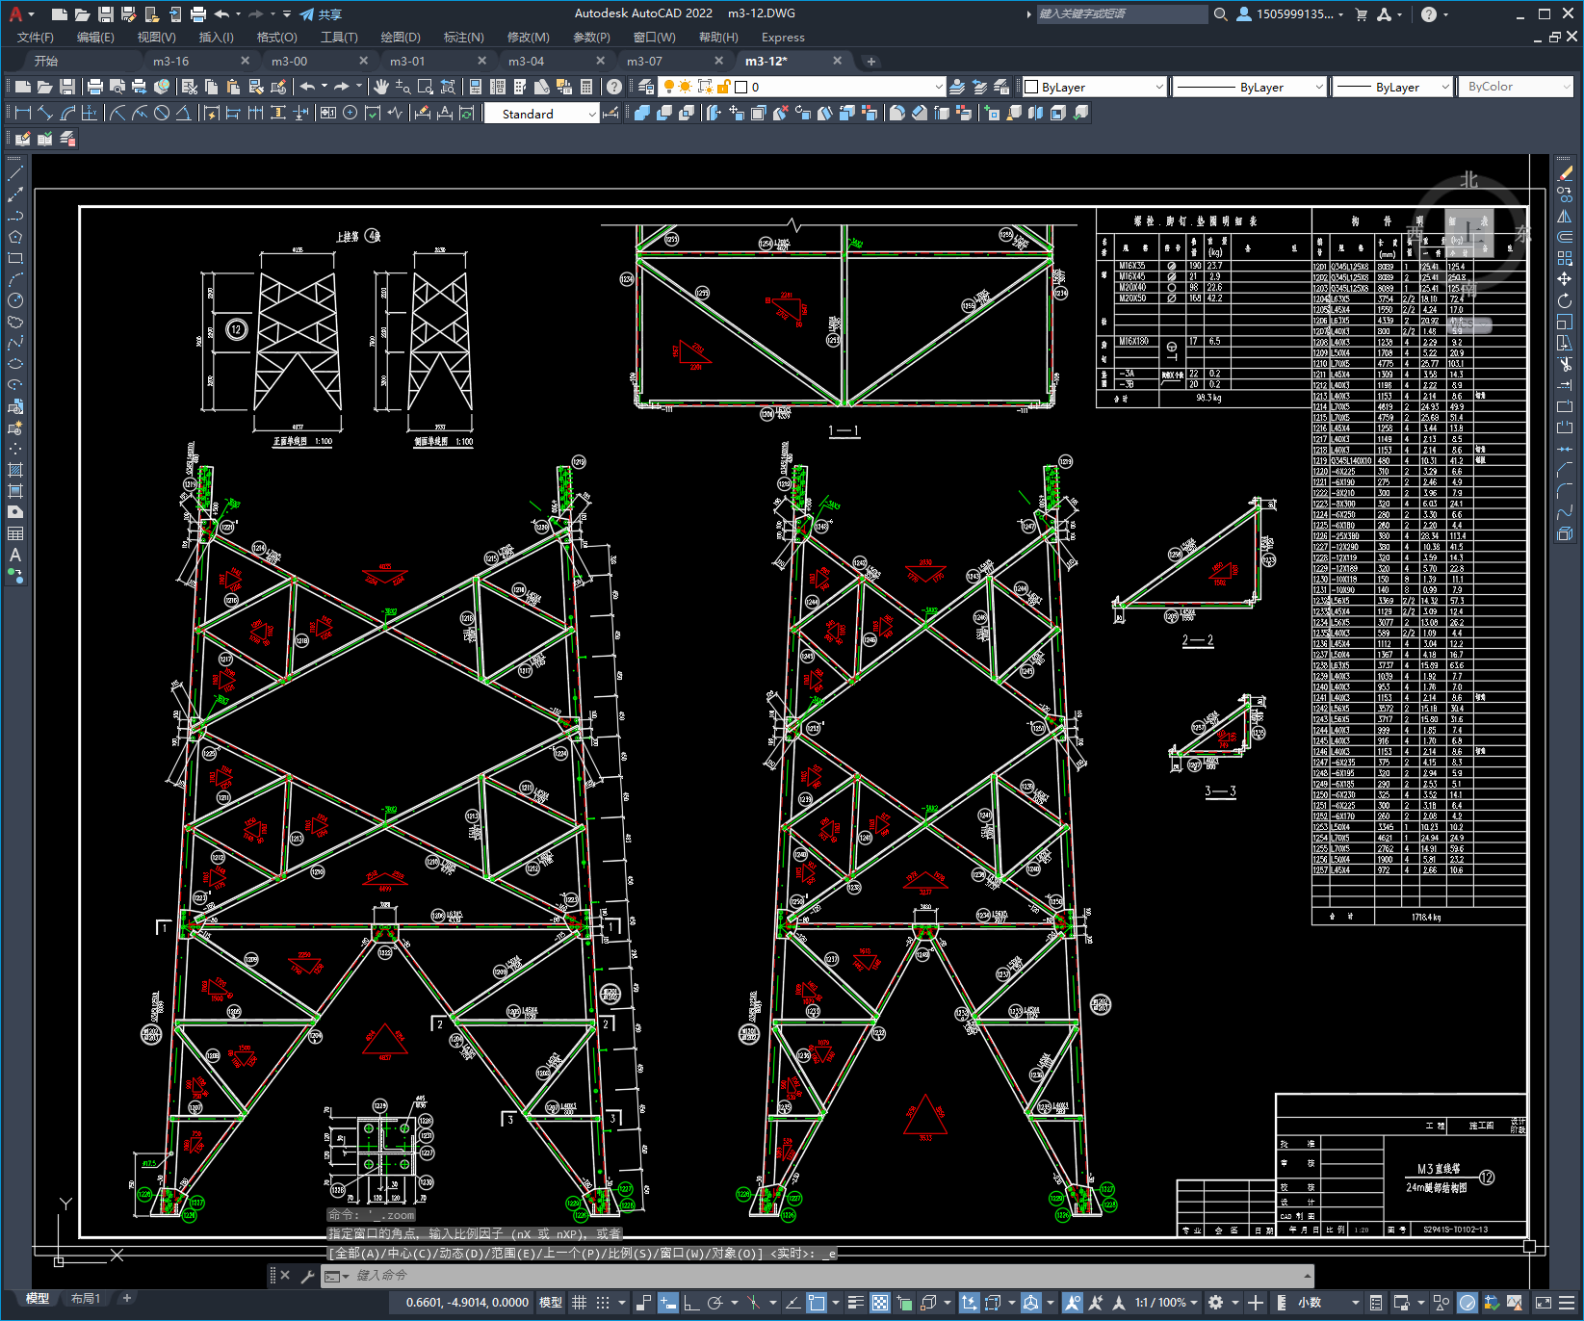
Task: Open the ByLayer linetype dropdown
Action: pyautogui.click(x=1250, y=87)
